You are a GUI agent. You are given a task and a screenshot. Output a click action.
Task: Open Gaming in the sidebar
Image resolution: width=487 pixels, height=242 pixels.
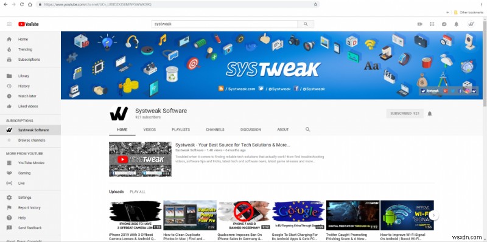(30, 173)
